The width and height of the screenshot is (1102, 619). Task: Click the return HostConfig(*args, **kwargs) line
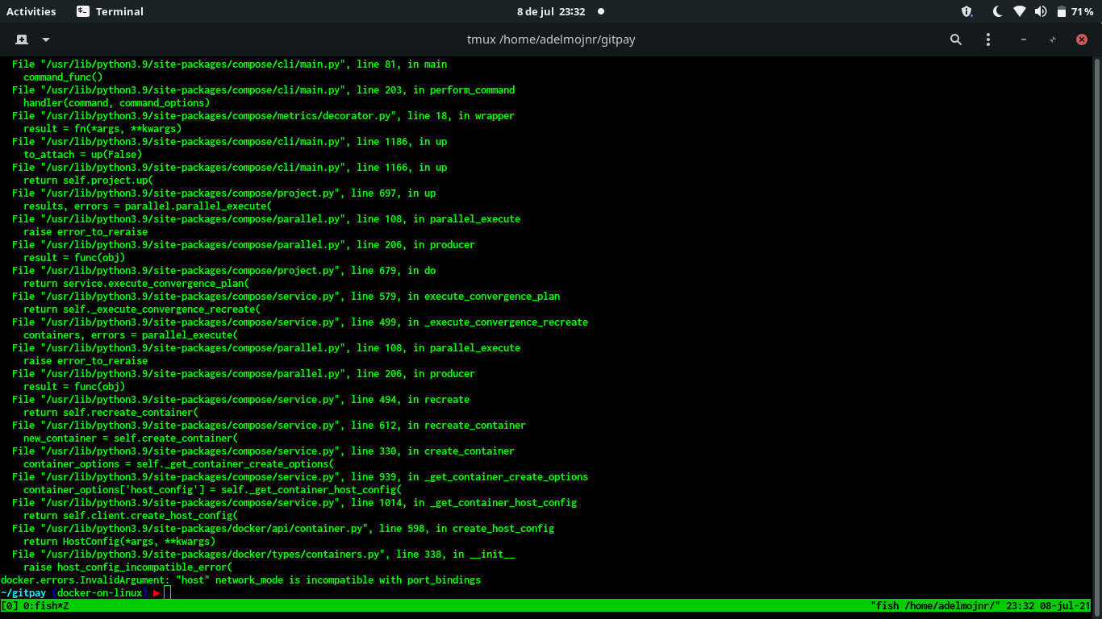coord(119,541)
